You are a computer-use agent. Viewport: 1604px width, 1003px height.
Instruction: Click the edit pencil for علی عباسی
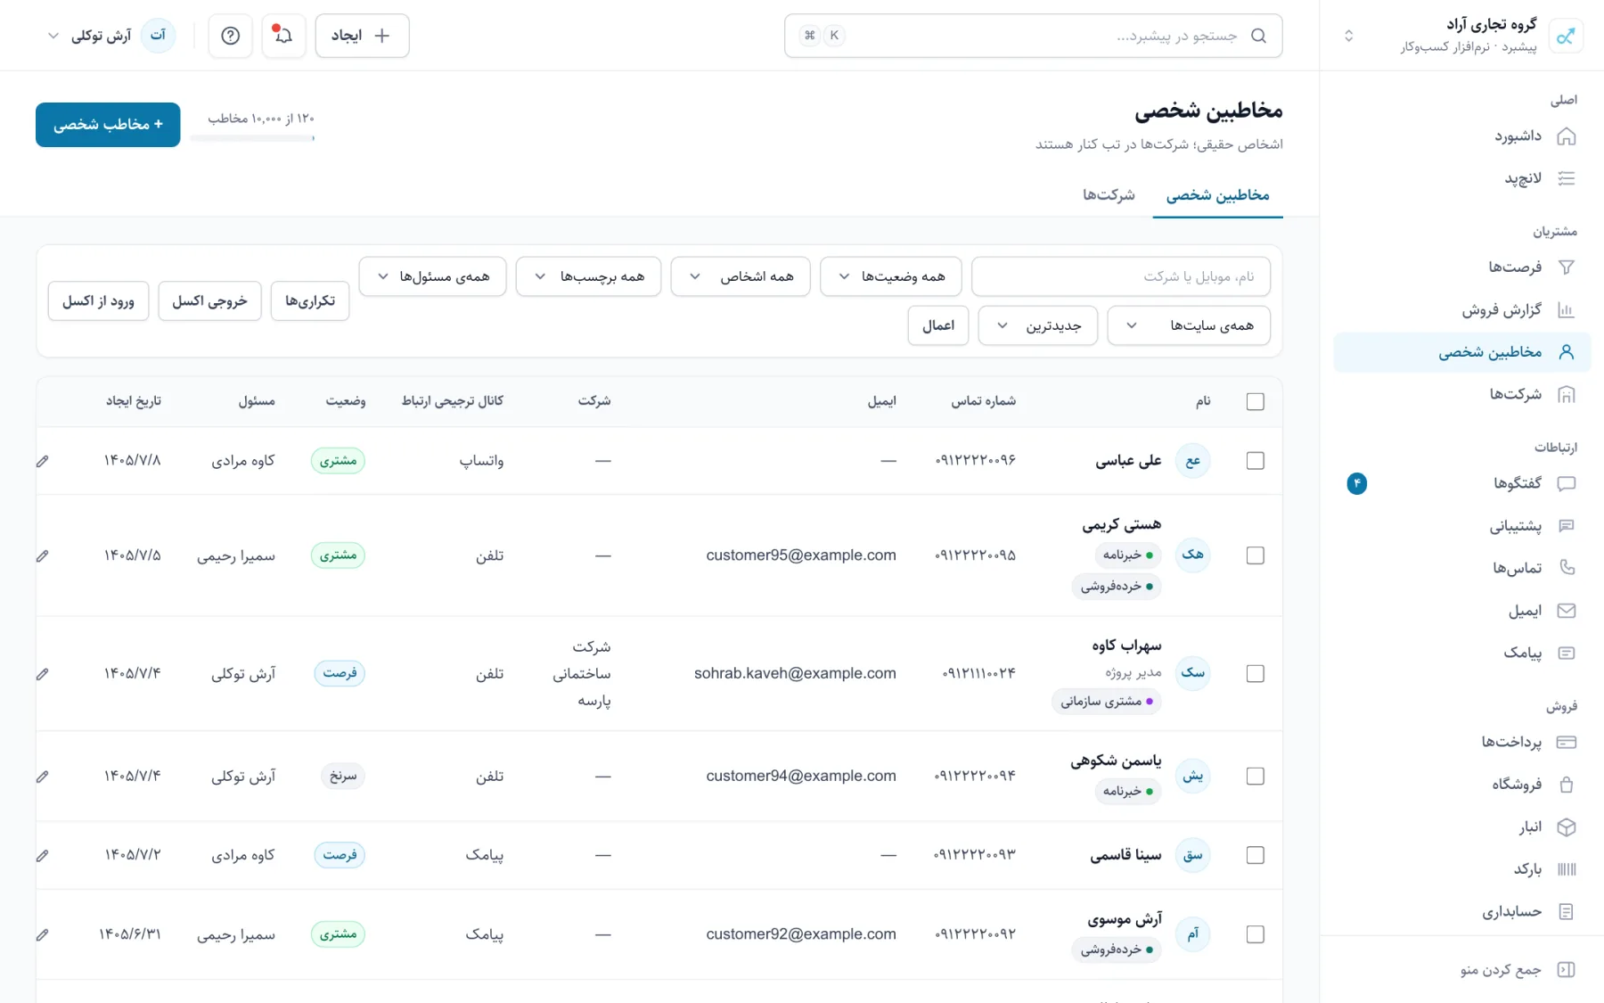coord(43,461)
